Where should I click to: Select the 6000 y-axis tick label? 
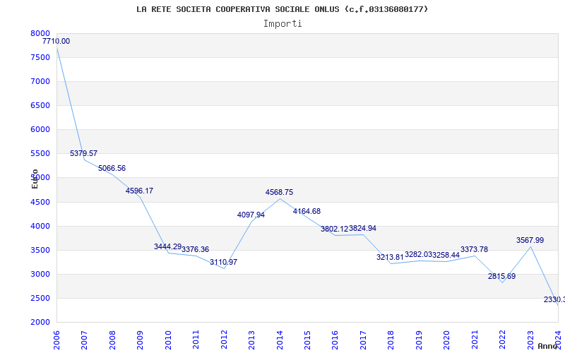[x=40, y=130]
